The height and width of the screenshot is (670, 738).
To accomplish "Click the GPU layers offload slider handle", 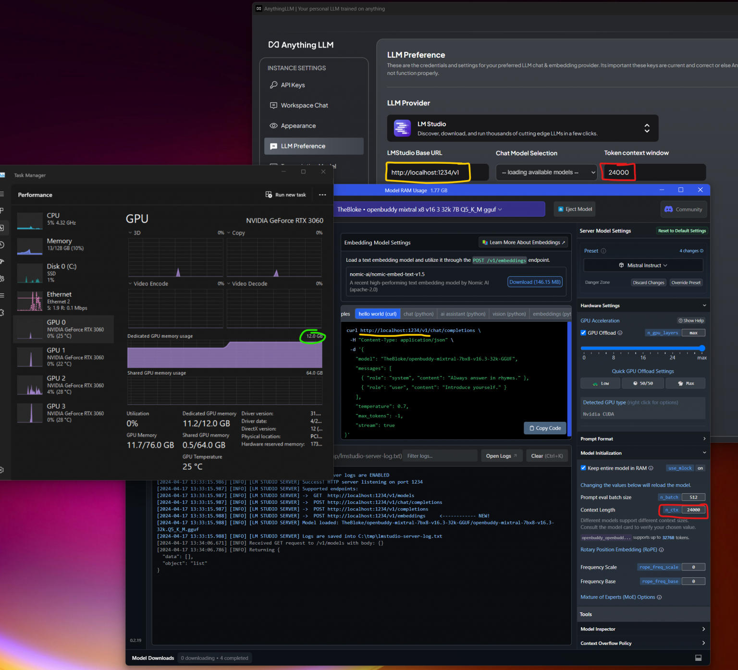I will [x=702, y=348].
